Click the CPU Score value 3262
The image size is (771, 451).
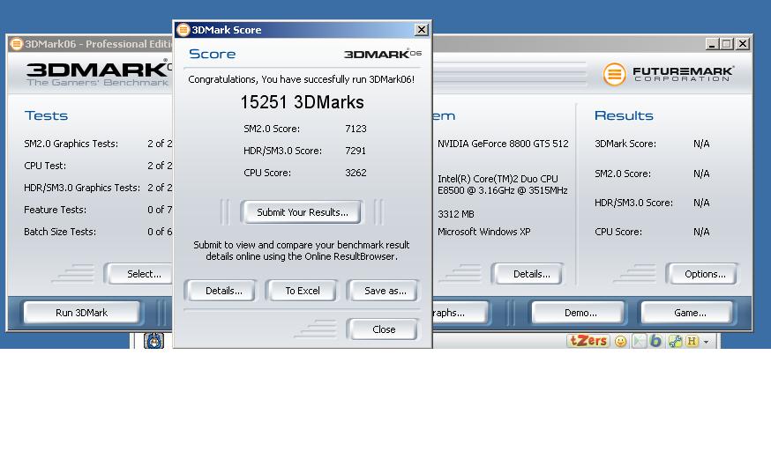(x=356, y=173)
